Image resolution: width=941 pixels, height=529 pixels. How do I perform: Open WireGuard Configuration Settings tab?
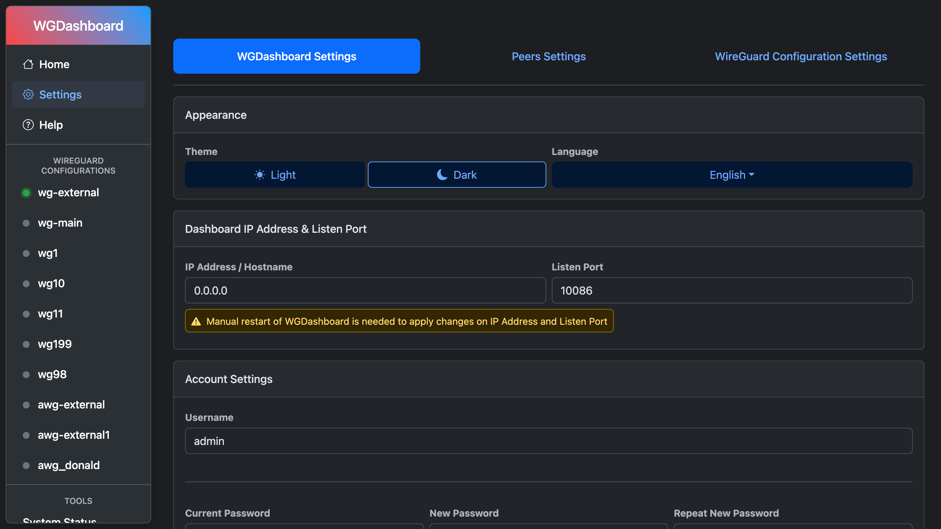[801, 56]
